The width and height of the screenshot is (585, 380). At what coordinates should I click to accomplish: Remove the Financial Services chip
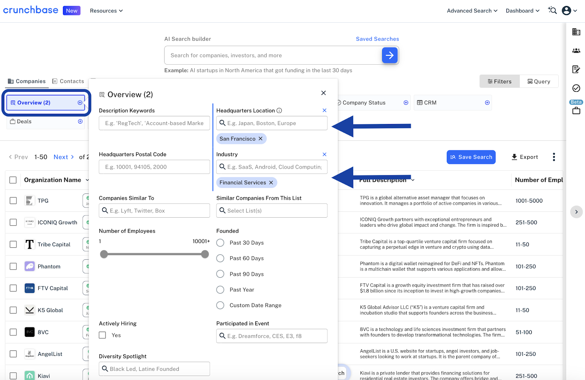point(271,183)
